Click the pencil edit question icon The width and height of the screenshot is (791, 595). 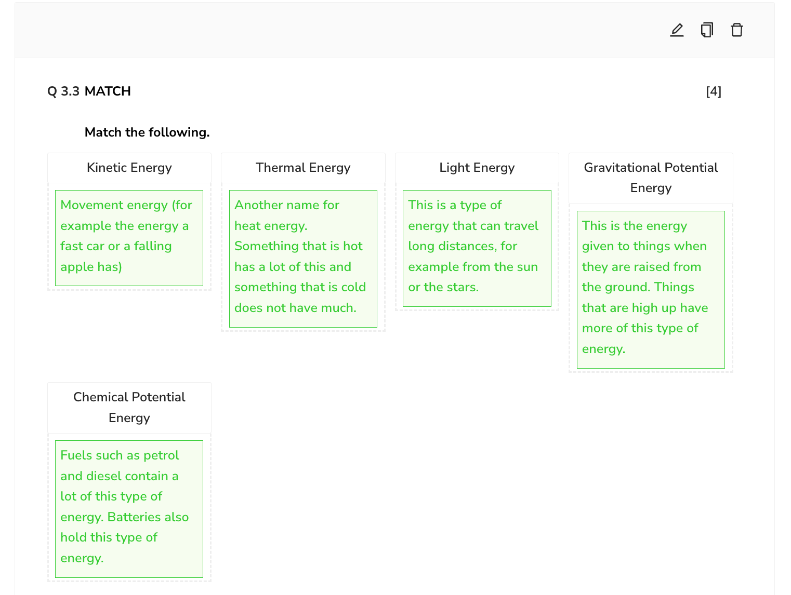677,30
